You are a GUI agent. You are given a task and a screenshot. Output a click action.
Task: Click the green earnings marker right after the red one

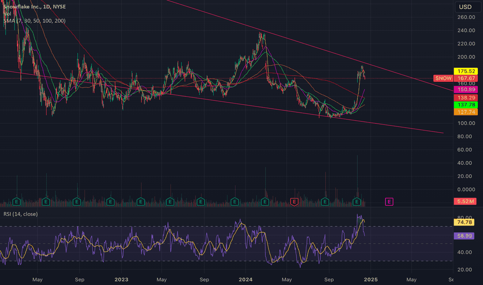(325, 201)
